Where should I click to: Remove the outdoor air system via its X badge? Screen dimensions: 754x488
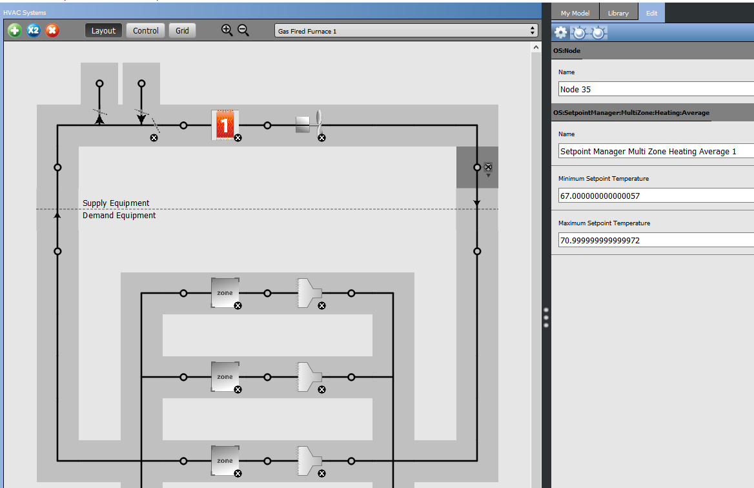tap(154, 138)
